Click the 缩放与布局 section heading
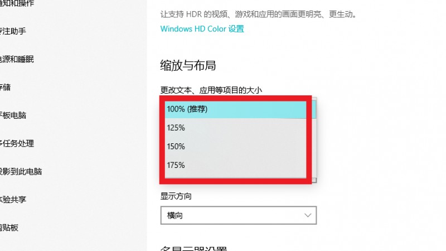The width and height of the screenshot is (446, 251). [188, 65]
